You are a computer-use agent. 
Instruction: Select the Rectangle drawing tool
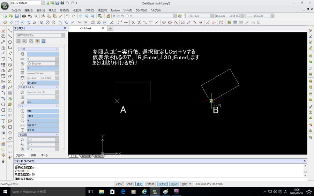10,47
